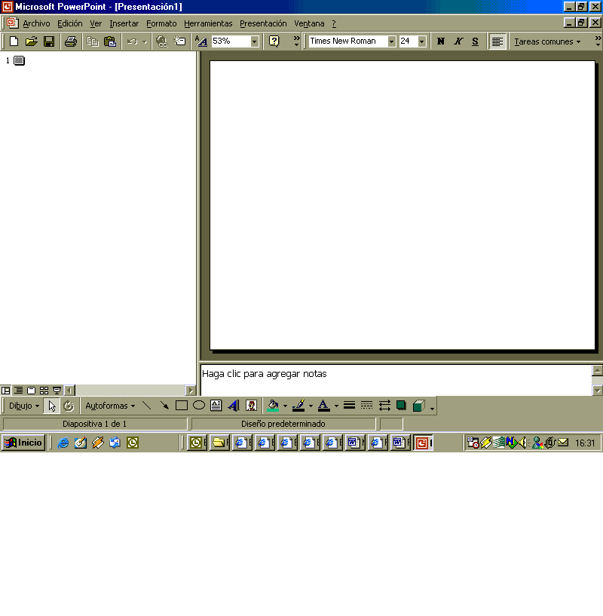Screen dimensions: 603x616
Task: Select the Rectangle drawing tool
Action: [182, 406]
